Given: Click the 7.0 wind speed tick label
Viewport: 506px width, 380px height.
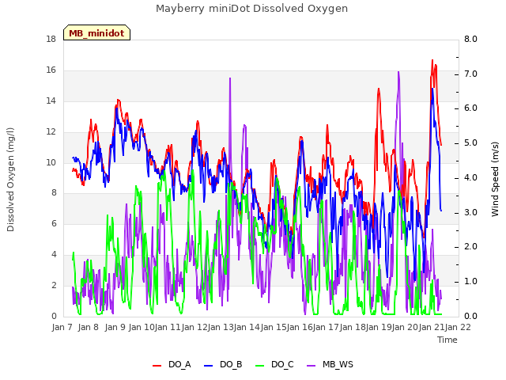Looking at the screenshot, I should point(470,74).
